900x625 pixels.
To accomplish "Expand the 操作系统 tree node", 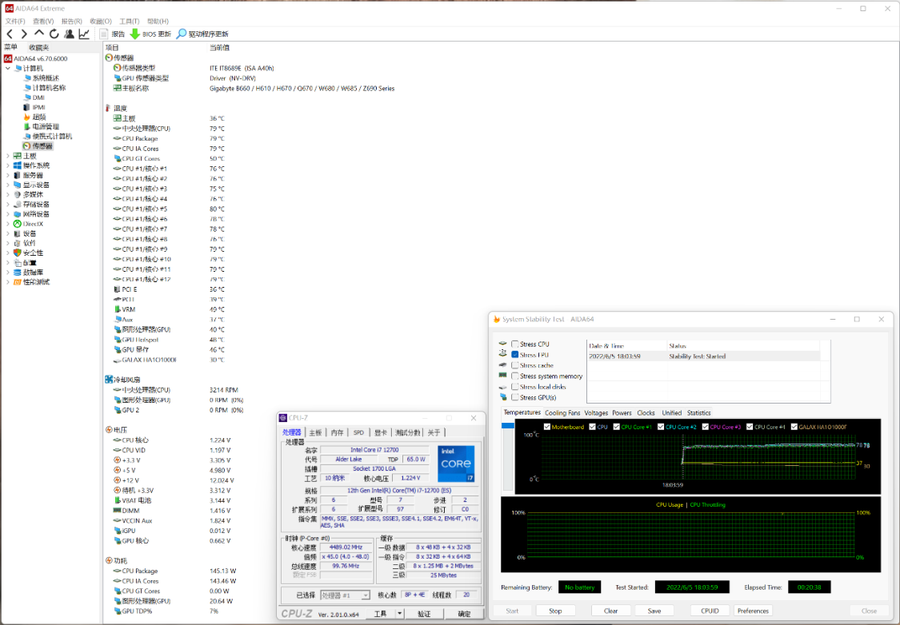I will 7,165.
